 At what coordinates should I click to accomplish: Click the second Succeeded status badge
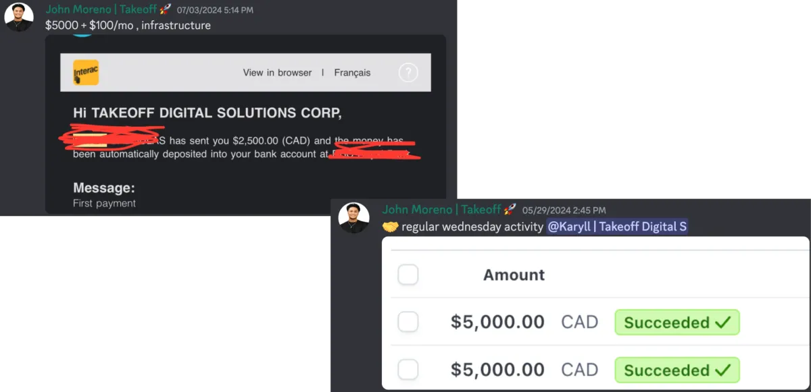point(677,370)
